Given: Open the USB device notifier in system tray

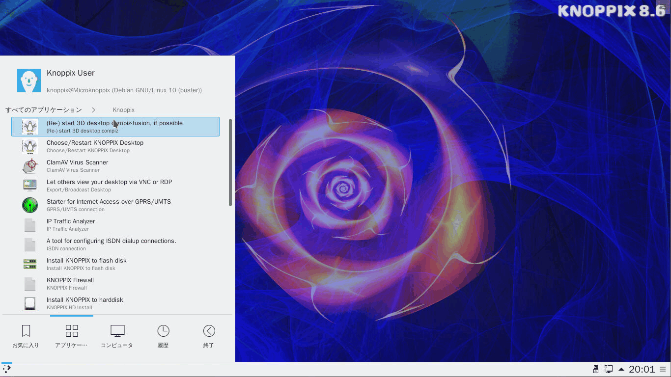Looking at the screenshot, I should 596,369.
